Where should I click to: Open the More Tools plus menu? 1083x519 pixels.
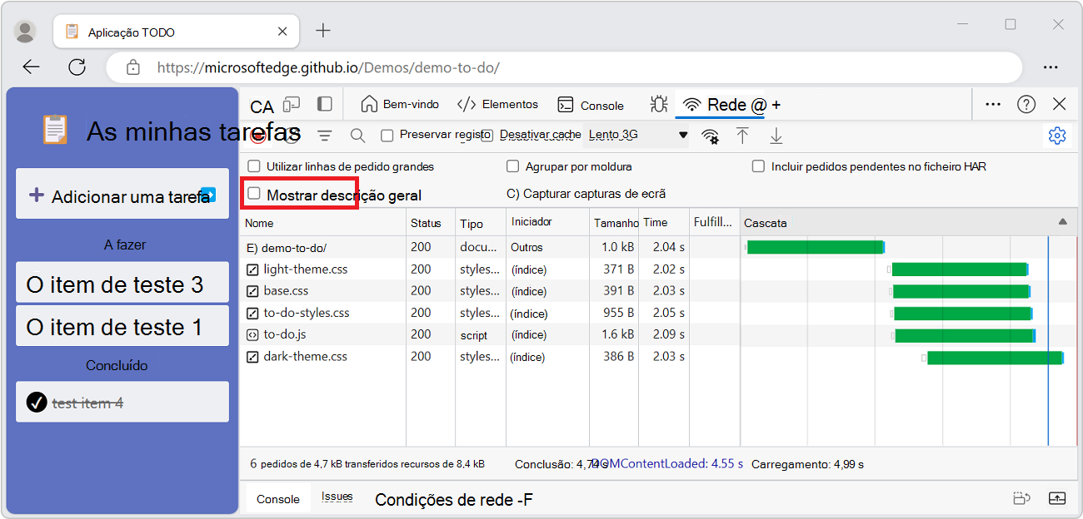click(x=775, y=105)
